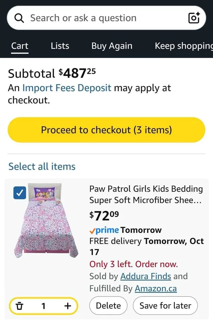Screen dimensions: 213x323
Task: Tap the search input field
Action: click(101, 18)
